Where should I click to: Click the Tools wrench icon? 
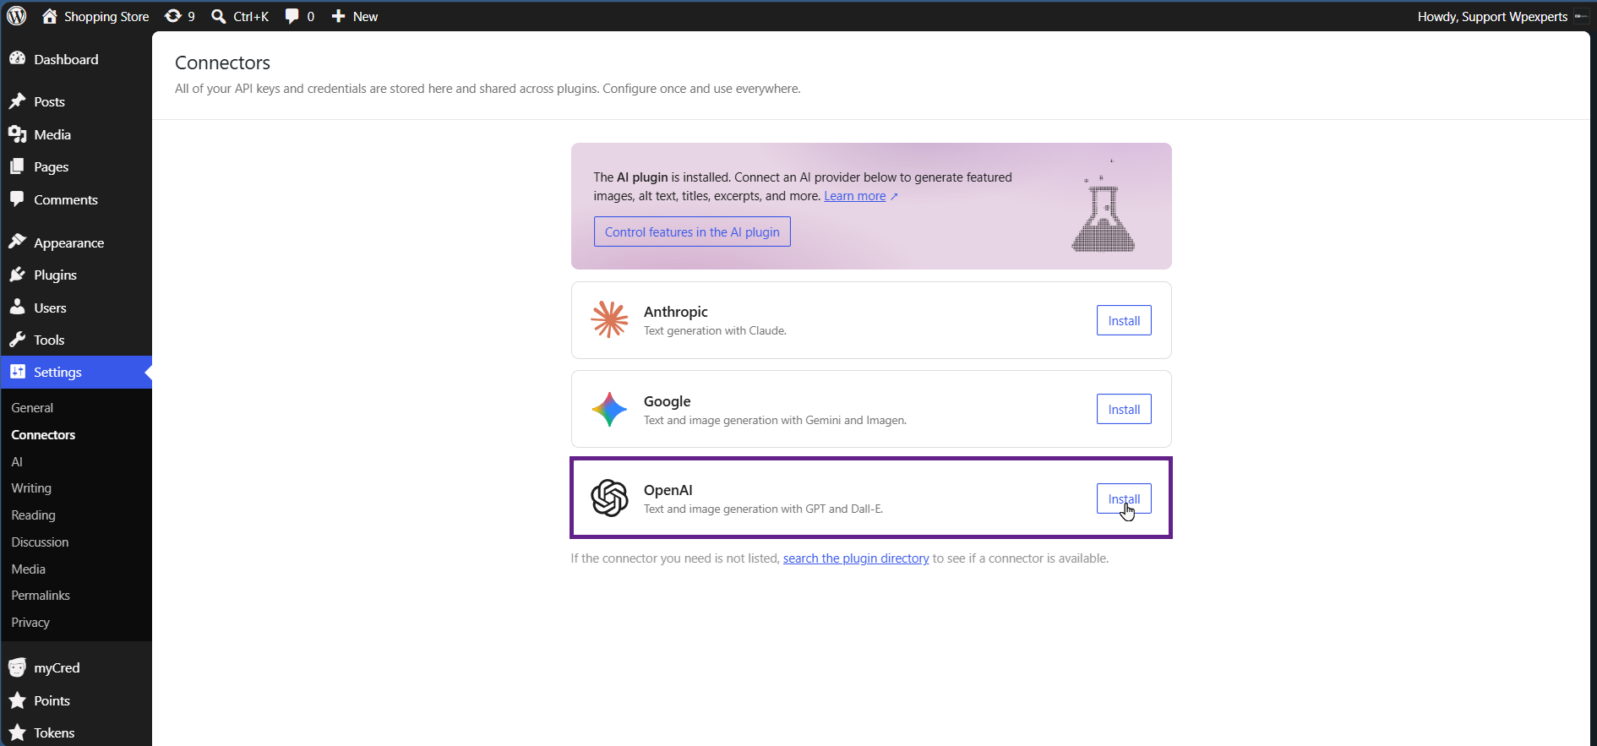pos(17,340)
